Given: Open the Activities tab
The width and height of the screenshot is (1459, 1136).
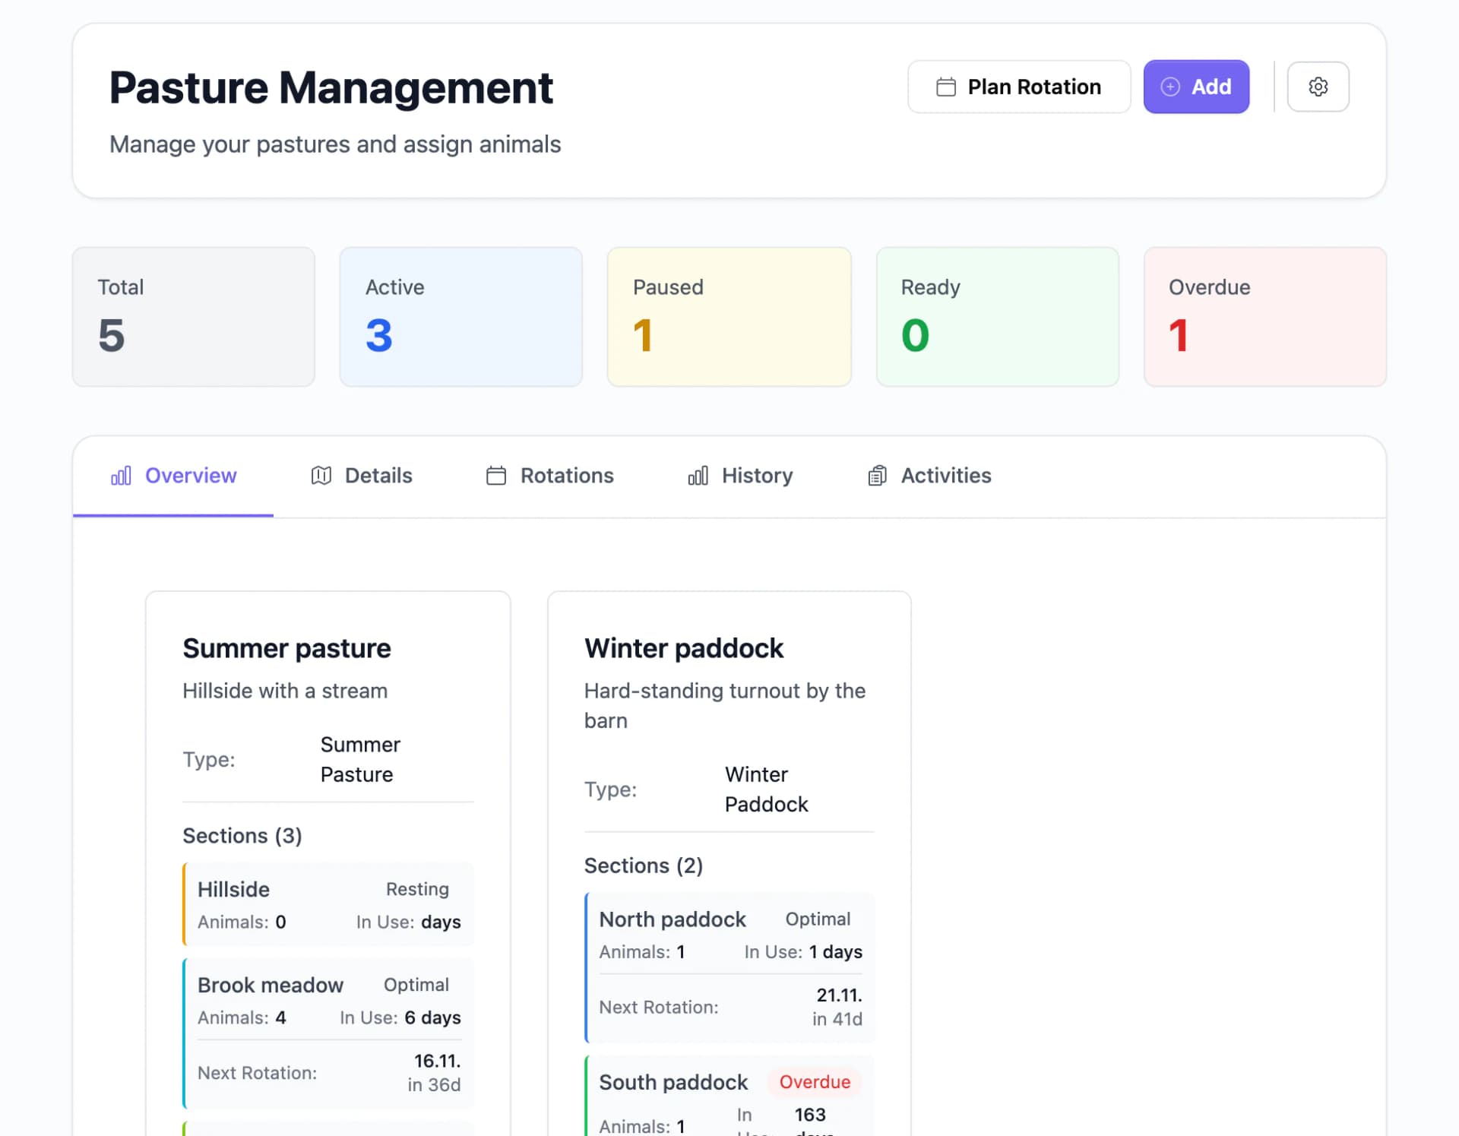Looking at the screenshot, I should tap(929, 476).
